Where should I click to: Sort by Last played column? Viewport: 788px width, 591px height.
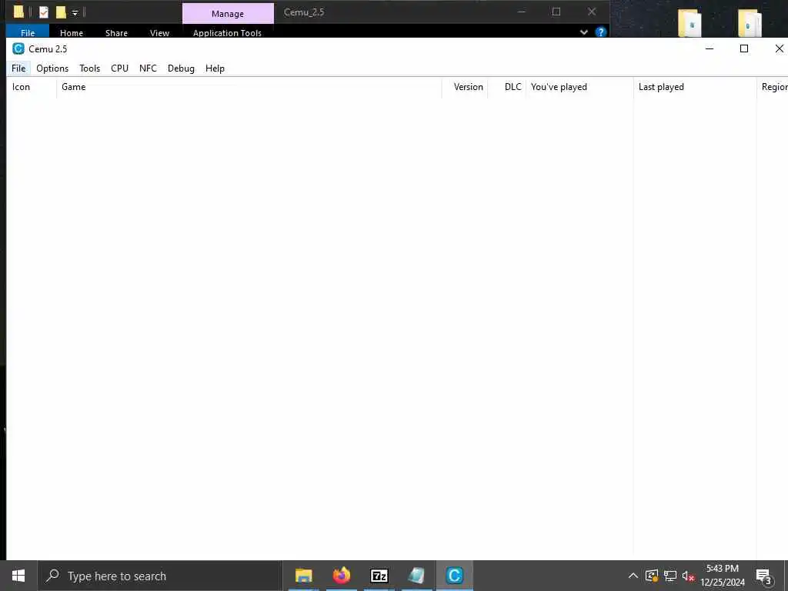(695, 87)
